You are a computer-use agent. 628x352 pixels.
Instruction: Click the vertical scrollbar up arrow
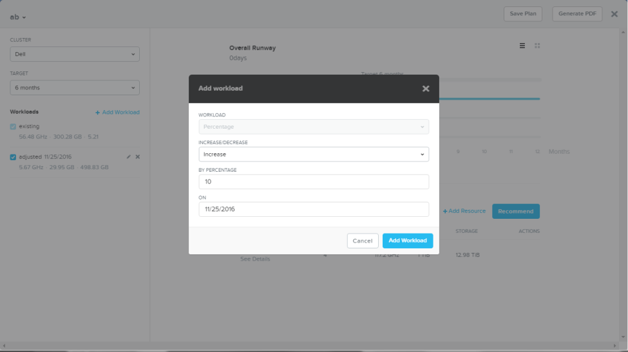click(623, 32)
